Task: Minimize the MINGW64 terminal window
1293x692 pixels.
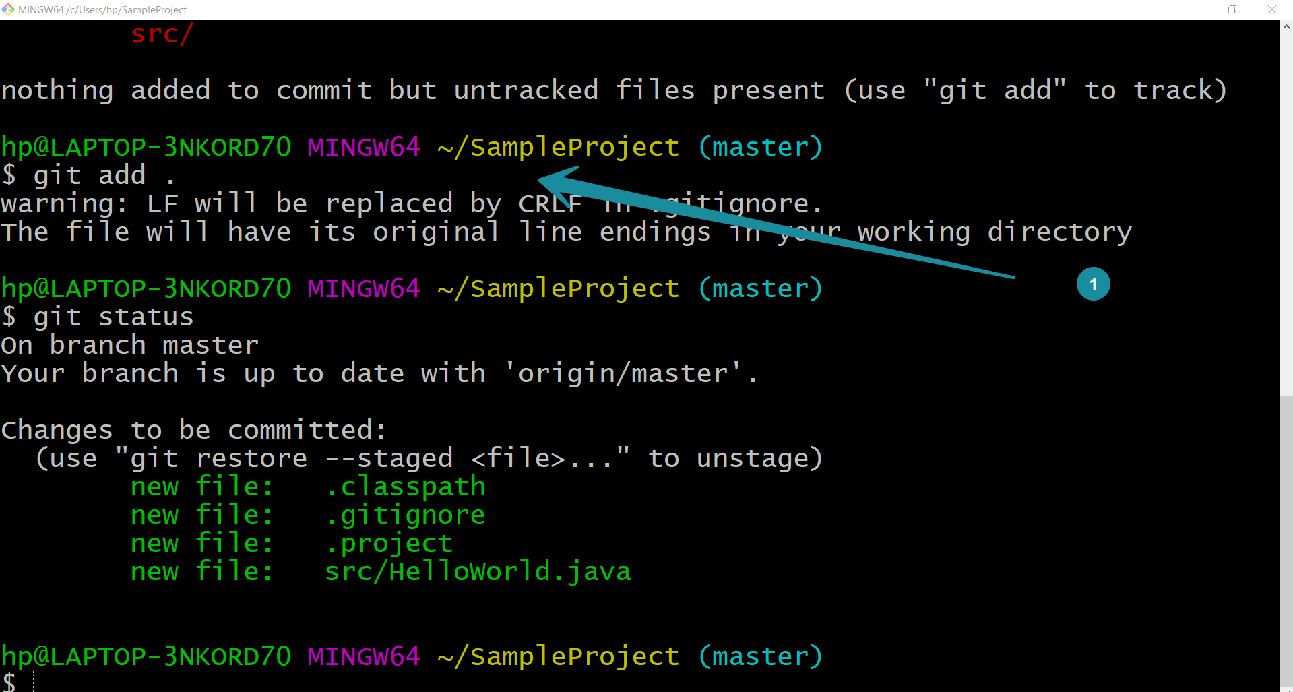Action: [x=1193, y=9]
